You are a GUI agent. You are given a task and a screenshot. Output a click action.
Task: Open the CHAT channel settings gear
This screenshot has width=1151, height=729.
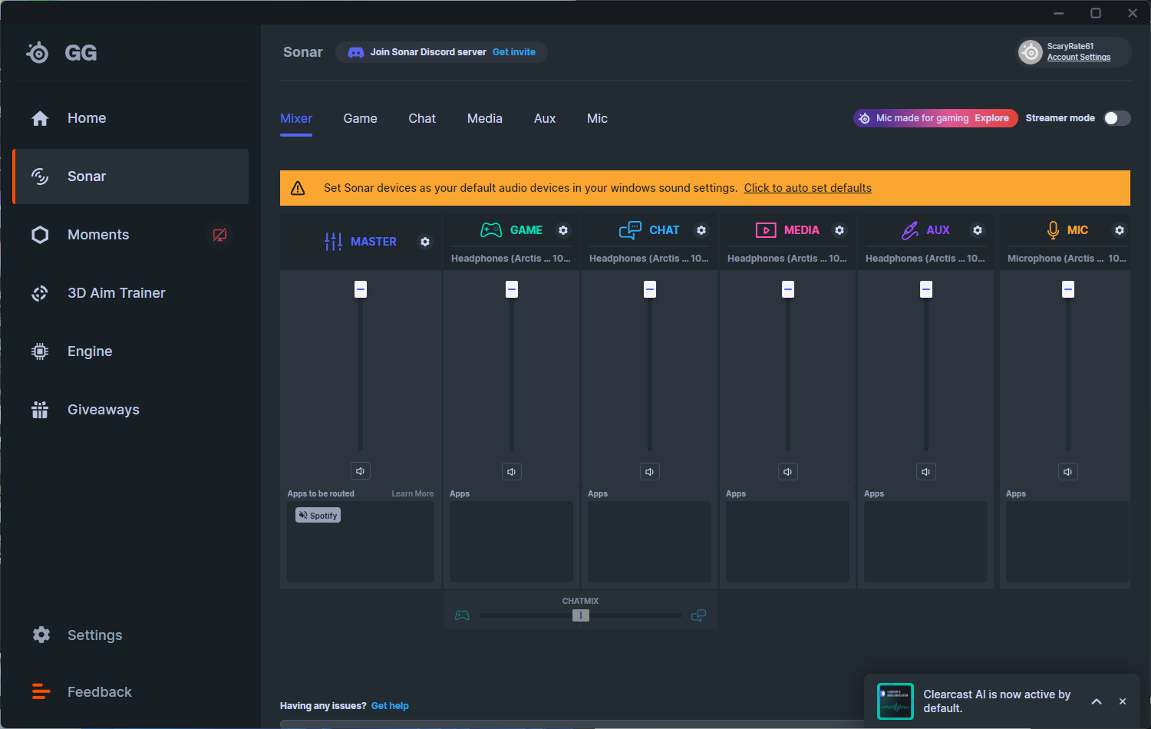[x=701, y=230]
